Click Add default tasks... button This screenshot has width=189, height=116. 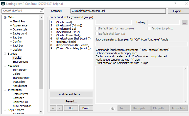(x=71, y=94)
